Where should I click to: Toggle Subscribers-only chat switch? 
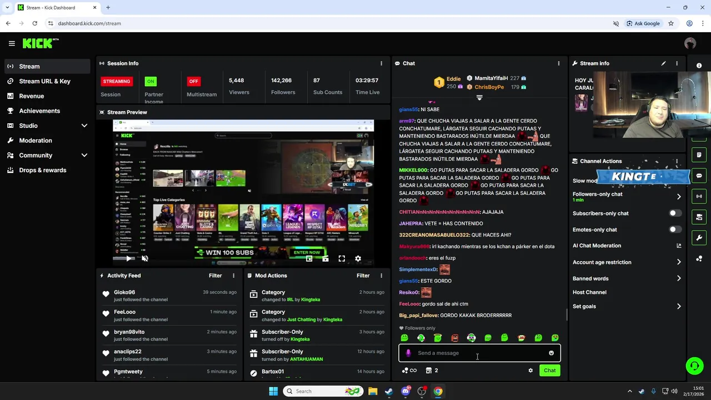coord(675,213)
